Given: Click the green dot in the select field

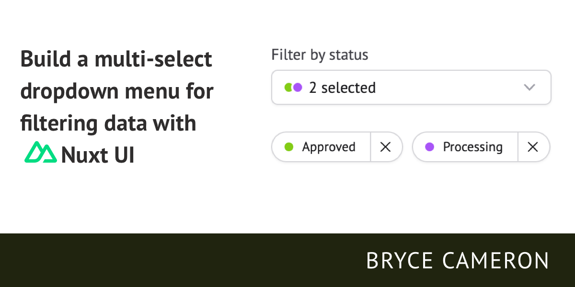Looking at the screenshot, I should pos(287,88).
